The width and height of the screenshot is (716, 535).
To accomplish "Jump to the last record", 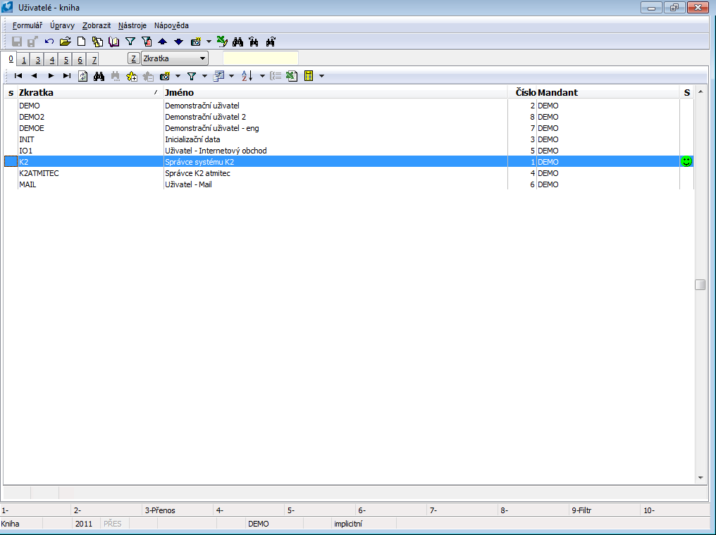I will [x=67, y=76].
